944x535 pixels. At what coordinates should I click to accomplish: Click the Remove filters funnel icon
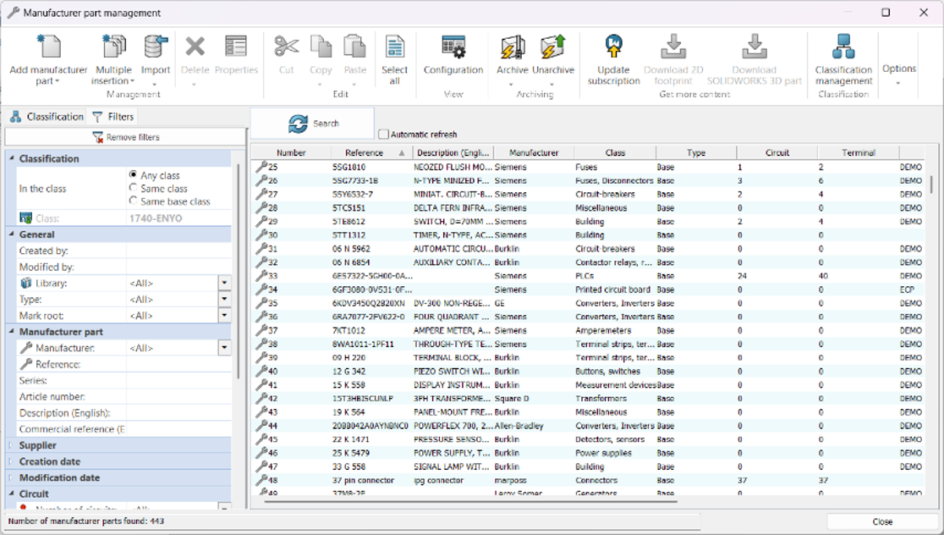[97, 137]
